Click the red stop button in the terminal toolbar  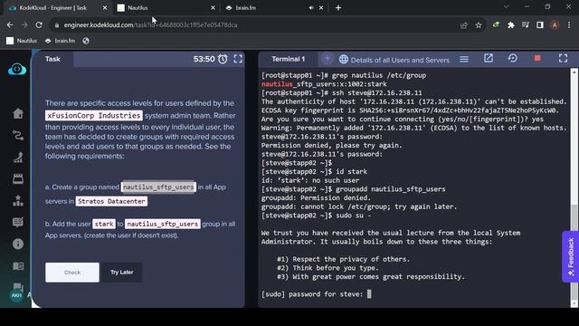(537, 58)
